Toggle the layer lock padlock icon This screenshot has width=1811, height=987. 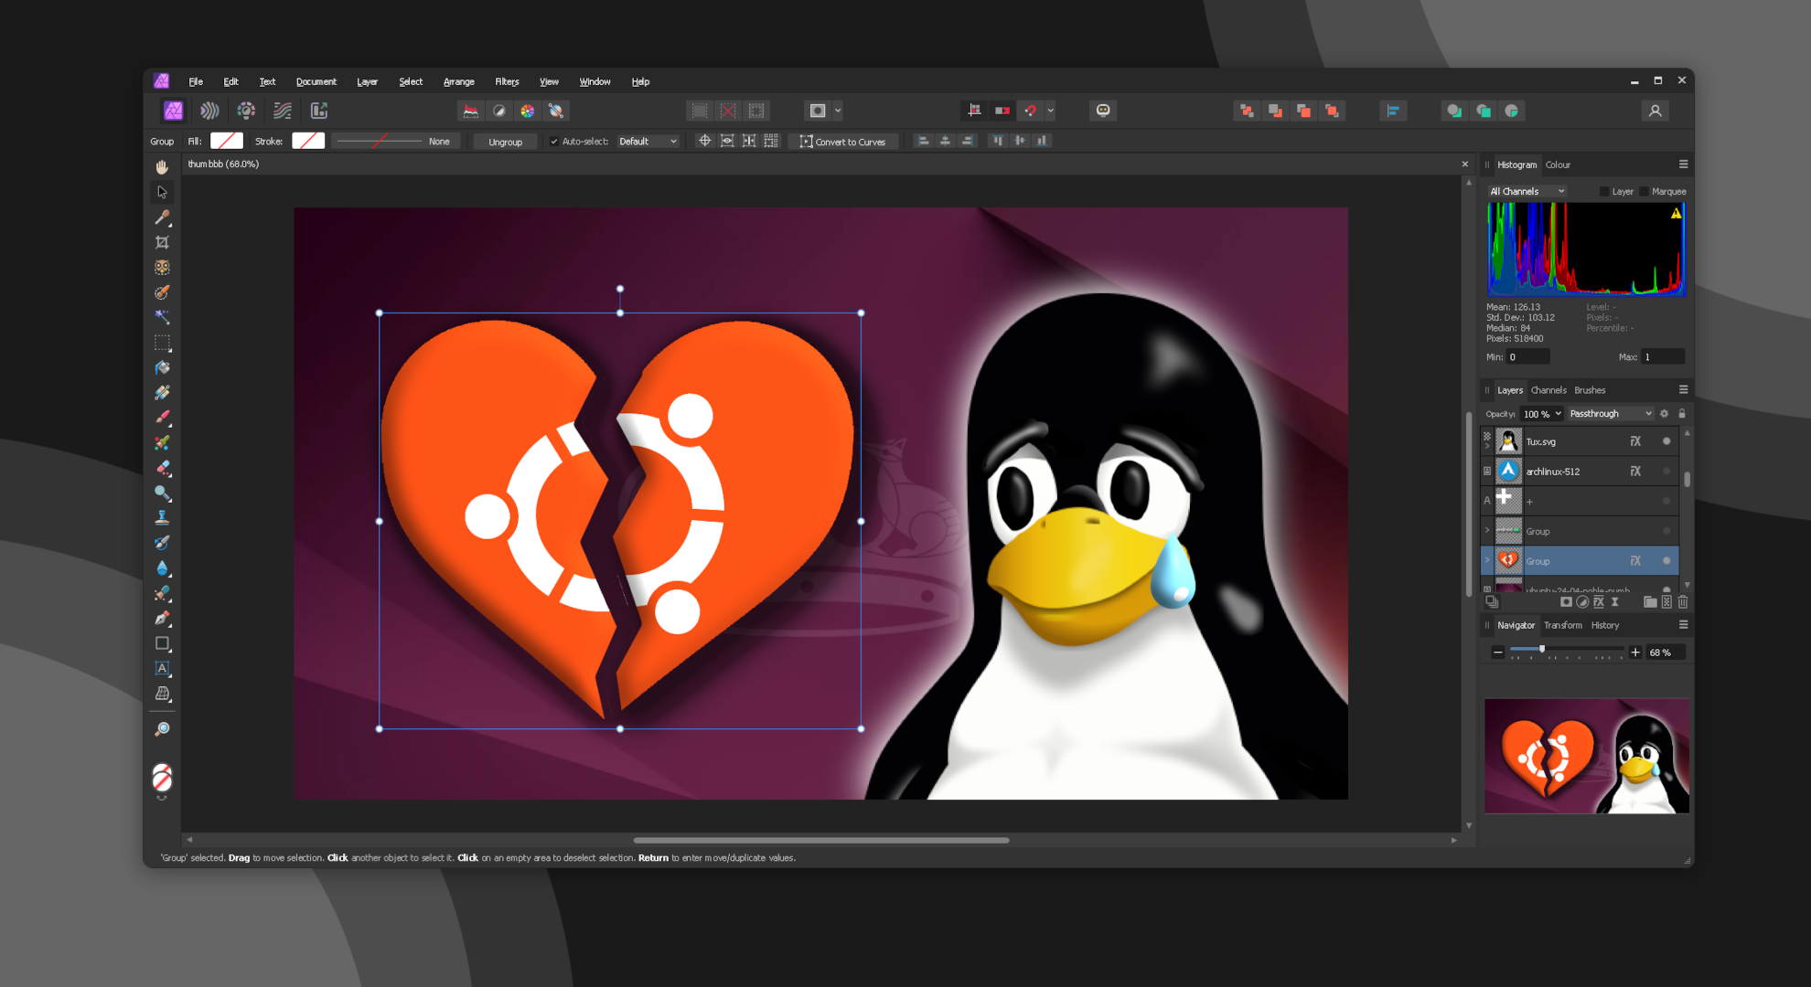pyautogui.click(x=1682, y=414)
